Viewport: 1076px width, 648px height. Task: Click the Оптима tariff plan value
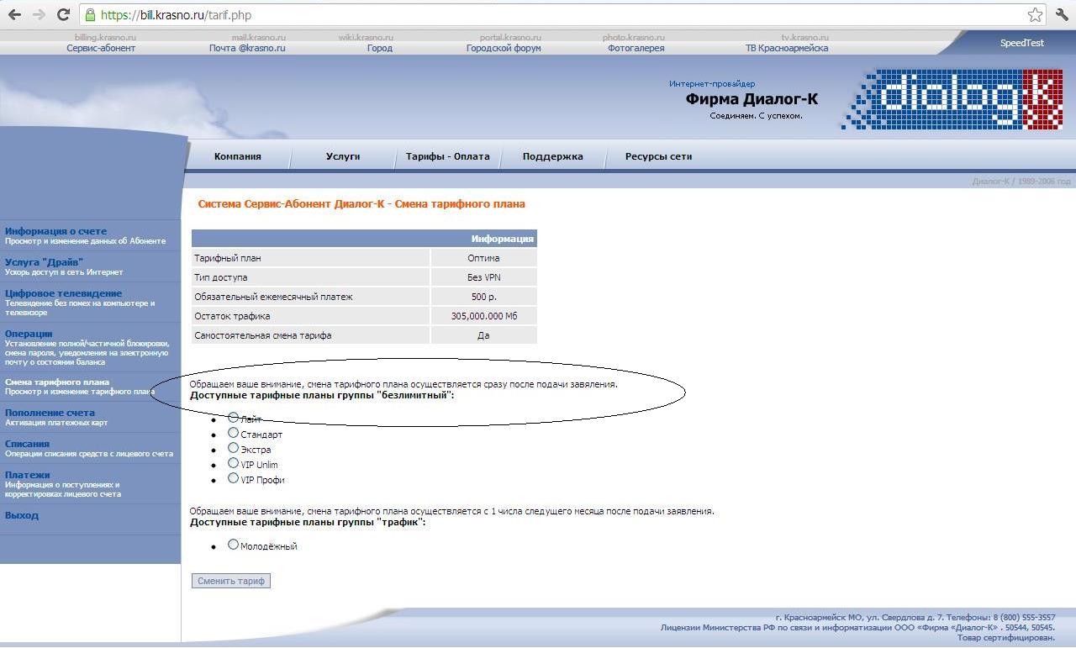coord(483,258)
